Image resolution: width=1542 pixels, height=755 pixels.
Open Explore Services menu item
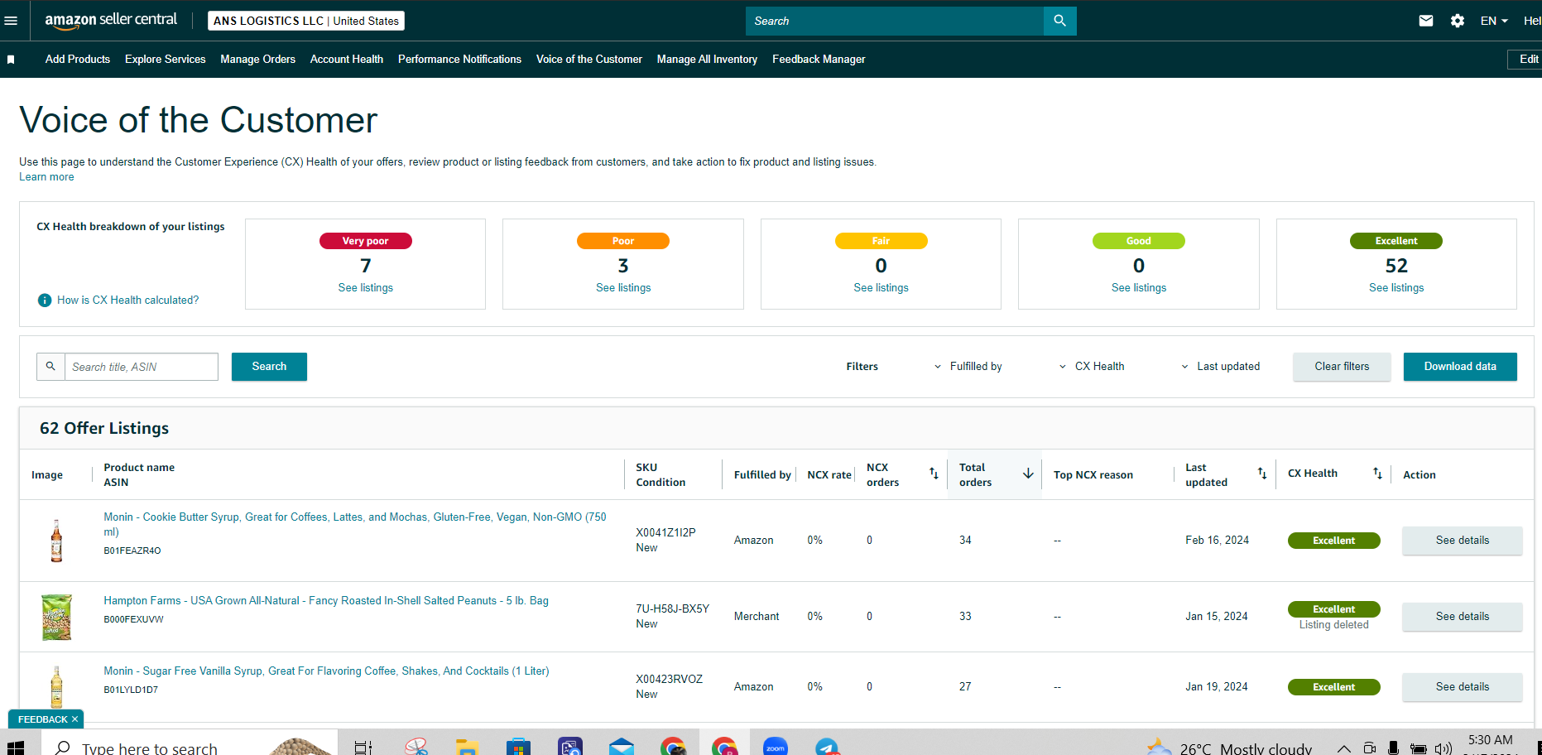click(166, 60)
